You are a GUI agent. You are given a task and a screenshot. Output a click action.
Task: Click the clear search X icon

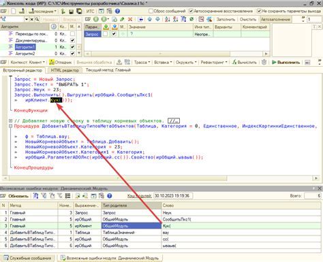coord(32,19)
